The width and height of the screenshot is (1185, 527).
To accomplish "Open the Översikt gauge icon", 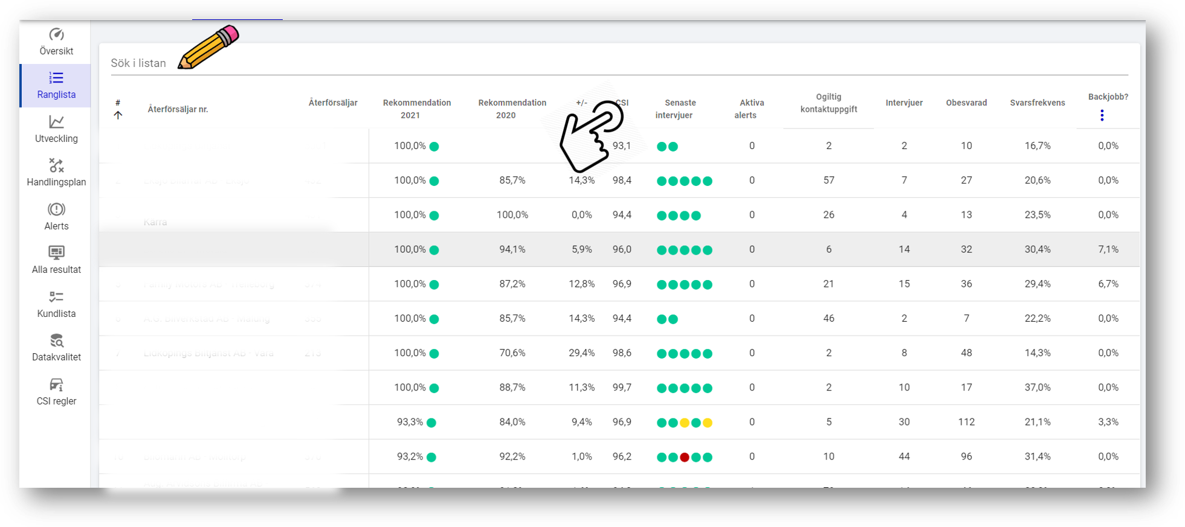I will coord(56,34).
